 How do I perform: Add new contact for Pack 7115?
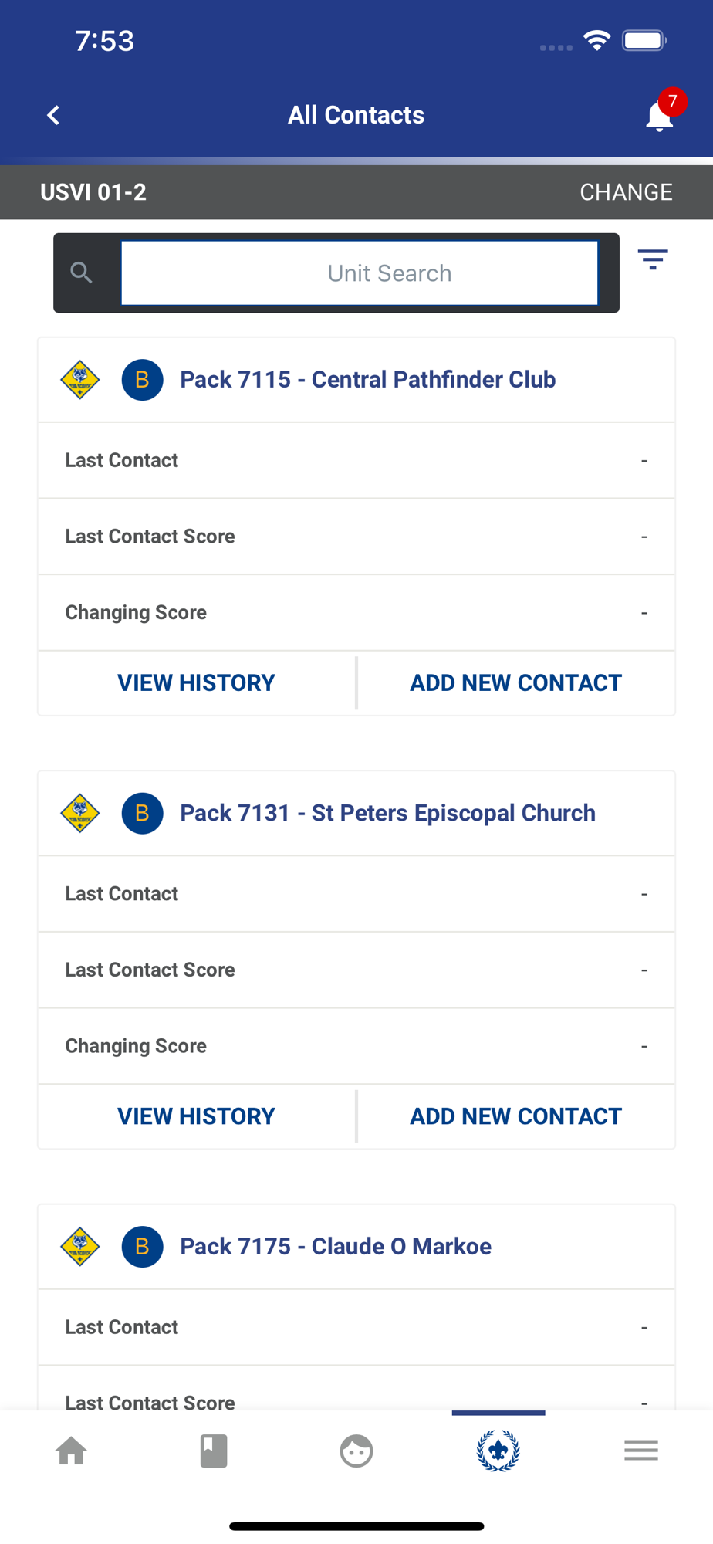[x=515, y=683]
